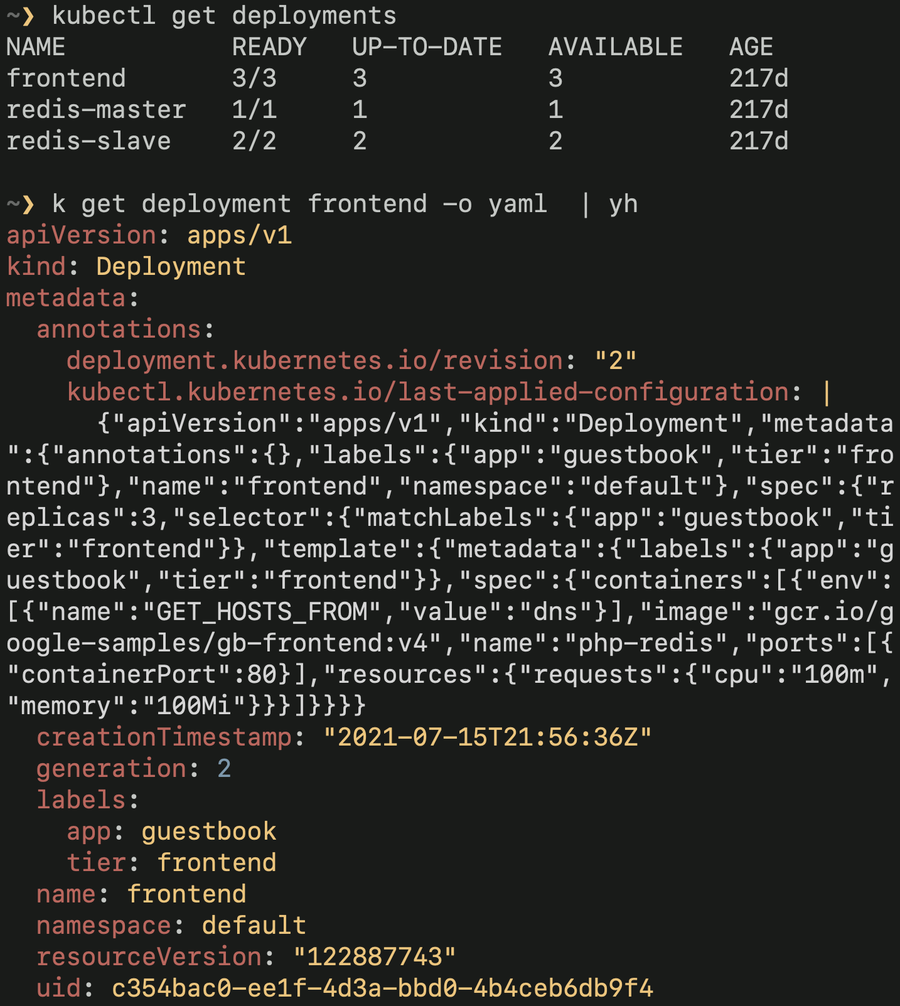
Task: Click the AGE column header
Action: (x=751, y=47)
